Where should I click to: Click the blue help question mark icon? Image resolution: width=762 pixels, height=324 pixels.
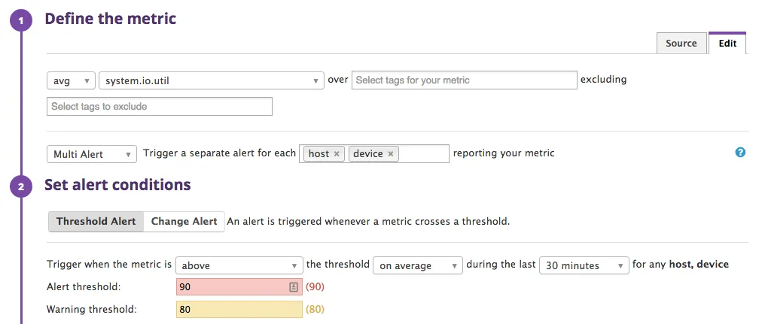click(x=740, y=153)
